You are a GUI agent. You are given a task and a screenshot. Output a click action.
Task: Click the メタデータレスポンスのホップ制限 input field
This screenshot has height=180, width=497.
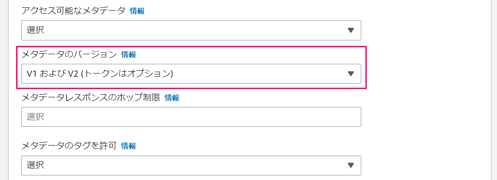pos(191,117)
